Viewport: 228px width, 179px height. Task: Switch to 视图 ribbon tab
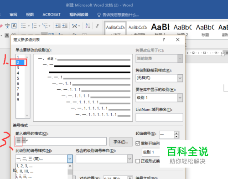(x=30, y=15)
